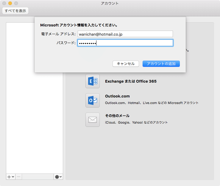This screenshot has width=220, height=186.
Task: Pick the Other Mail envelope icon
Action: (93, 120)
